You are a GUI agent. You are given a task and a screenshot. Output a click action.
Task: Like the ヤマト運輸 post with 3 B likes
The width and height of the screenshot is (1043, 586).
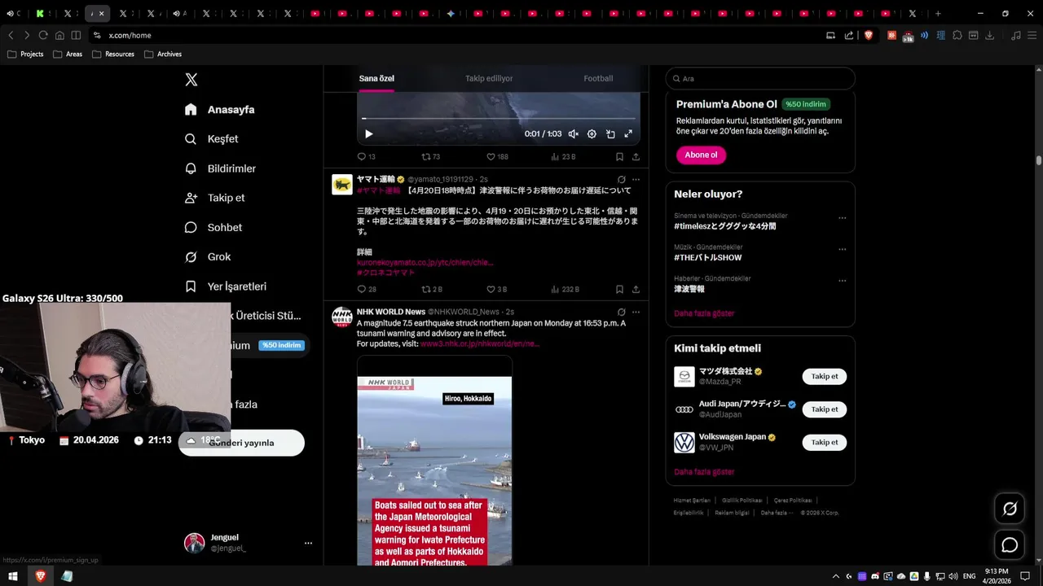496,289
